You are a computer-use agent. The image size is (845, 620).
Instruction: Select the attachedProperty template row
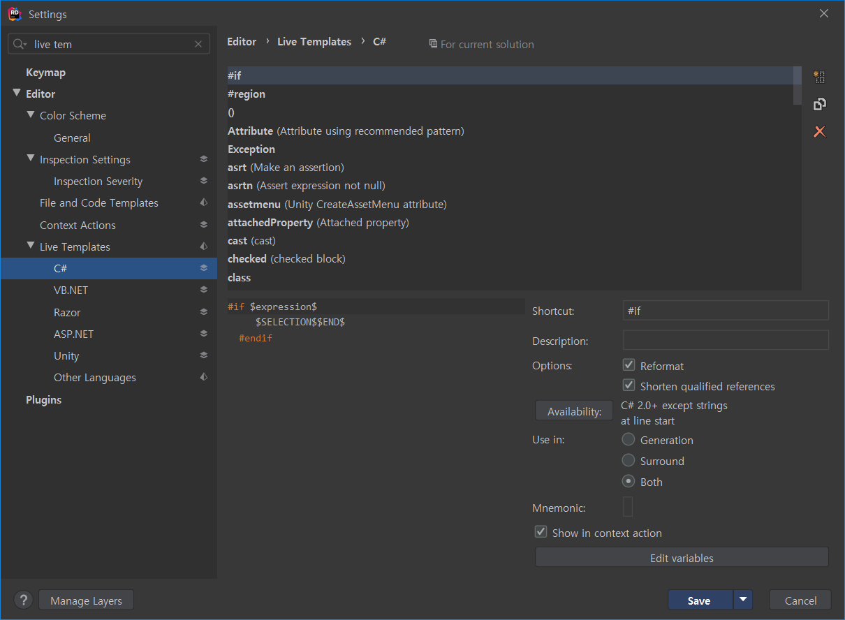pyautogui.click(x=510, y=222)
